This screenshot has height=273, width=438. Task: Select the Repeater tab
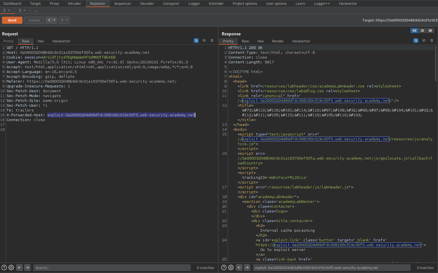point(98,4)
